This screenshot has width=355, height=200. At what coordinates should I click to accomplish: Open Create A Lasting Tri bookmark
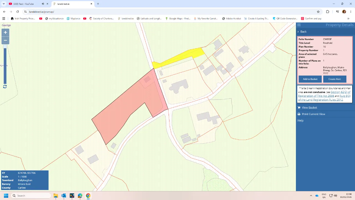257,19
